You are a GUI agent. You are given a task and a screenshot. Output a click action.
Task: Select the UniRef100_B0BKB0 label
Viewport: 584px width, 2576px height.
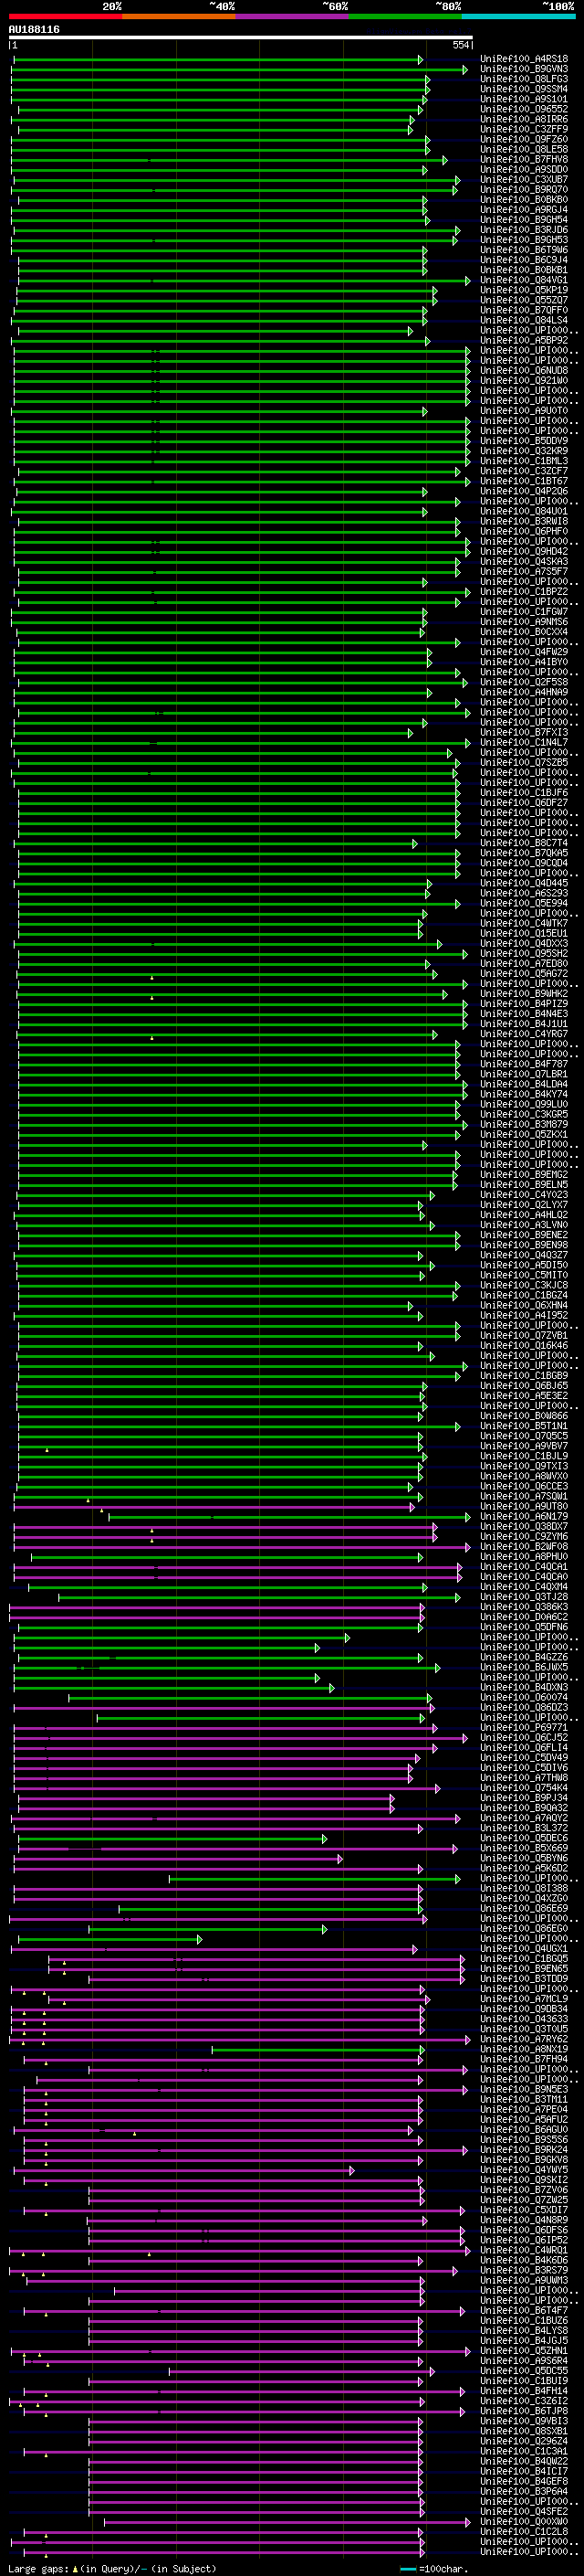[524, 200]
